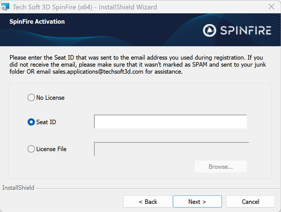The image size is (281, 212).
Task: Click the installer icon in the title bar
Action: [x=6, y=7]
